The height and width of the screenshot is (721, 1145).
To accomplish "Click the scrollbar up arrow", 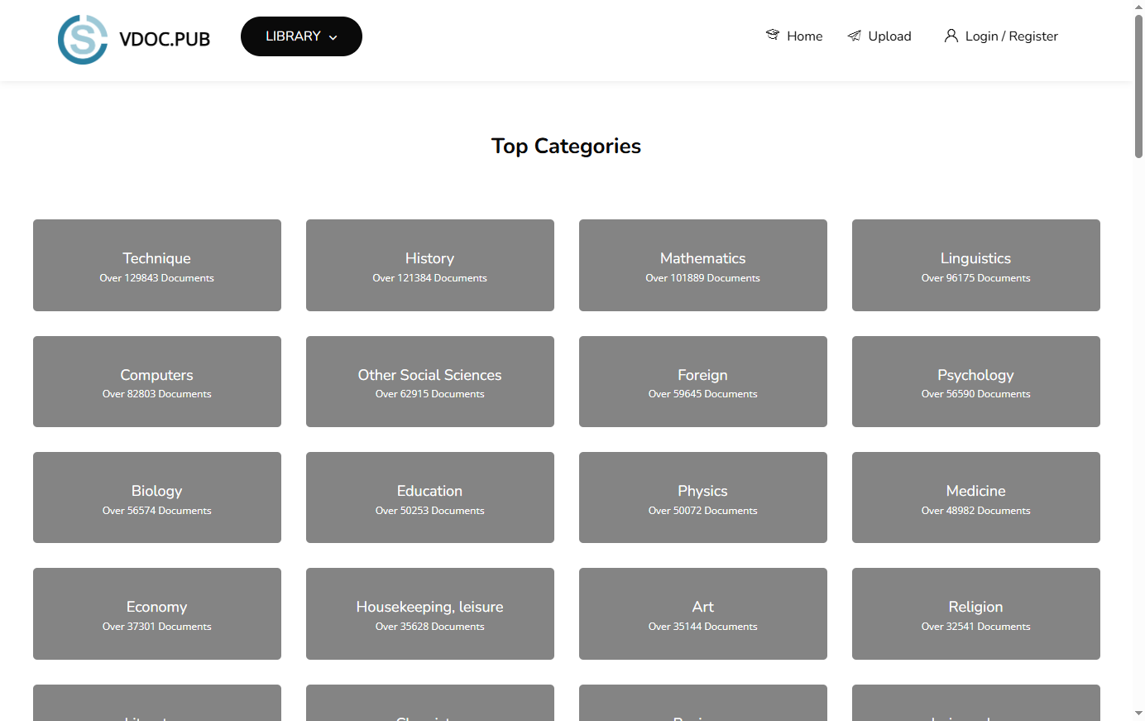I will (1138, 6).
